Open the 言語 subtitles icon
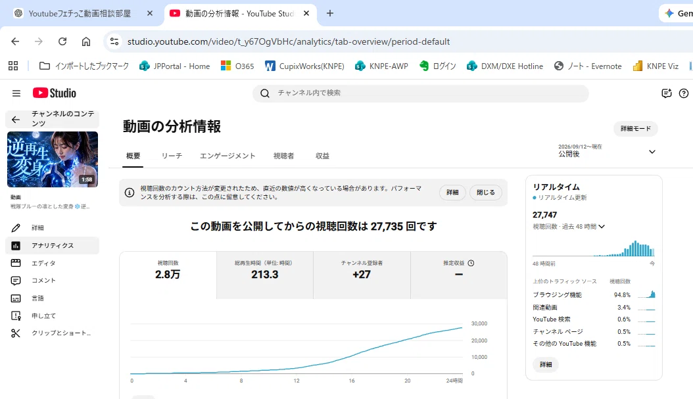The image size is (693, 399). (16, 298)
